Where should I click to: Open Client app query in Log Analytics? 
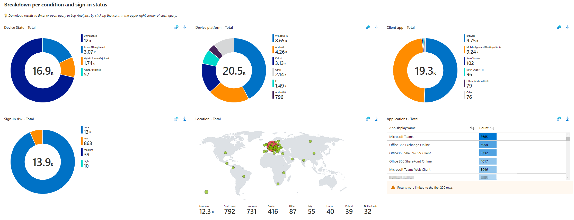559,27
